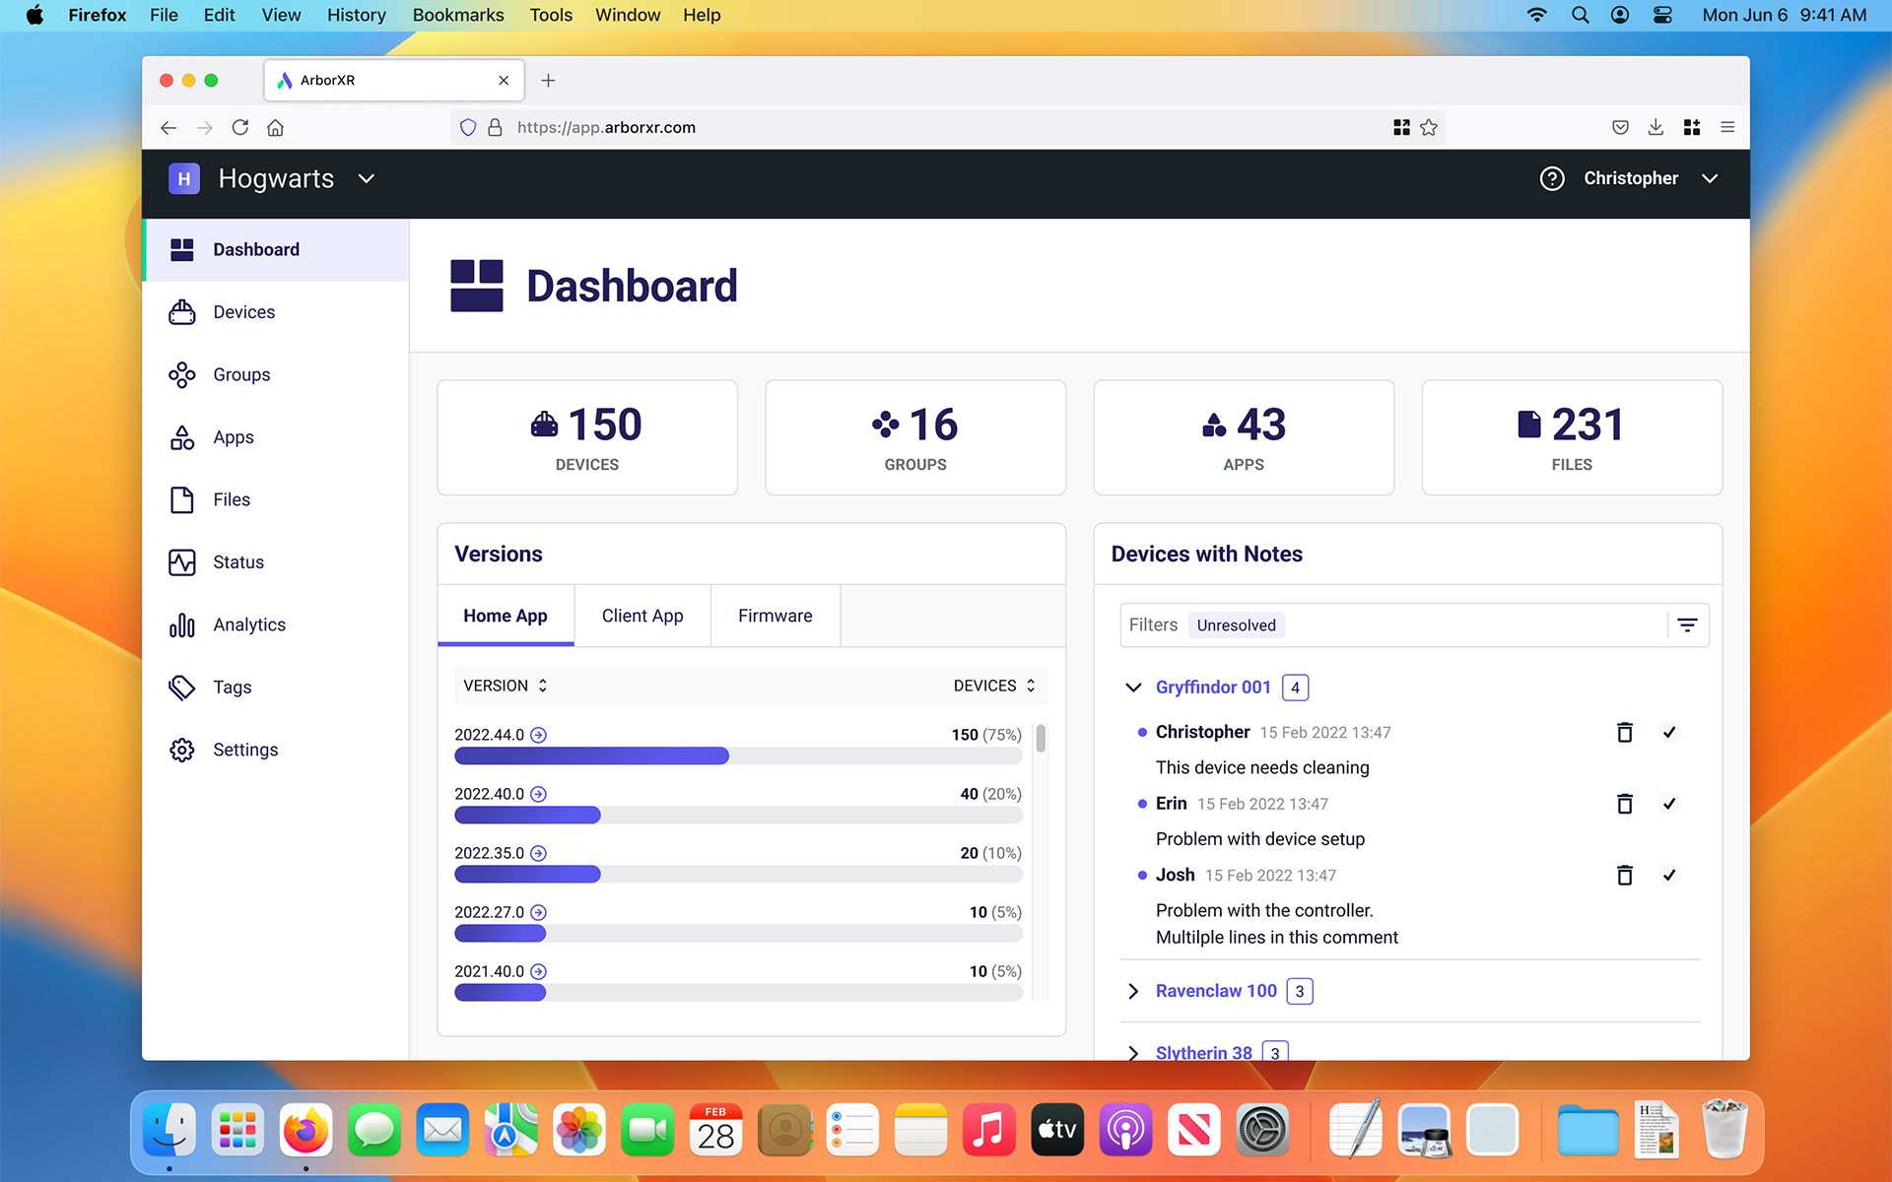Delete Erin's device note
This screenshot has height=1182, width=1892.
(1625, 804)
